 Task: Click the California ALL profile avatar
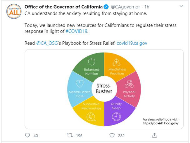click(x=14, y=11)
